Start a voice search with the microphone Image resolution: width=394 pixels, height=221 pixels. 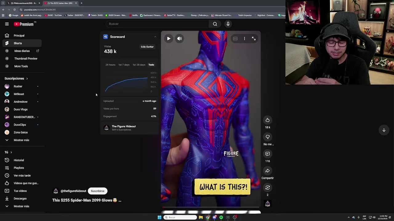point(228,24)
